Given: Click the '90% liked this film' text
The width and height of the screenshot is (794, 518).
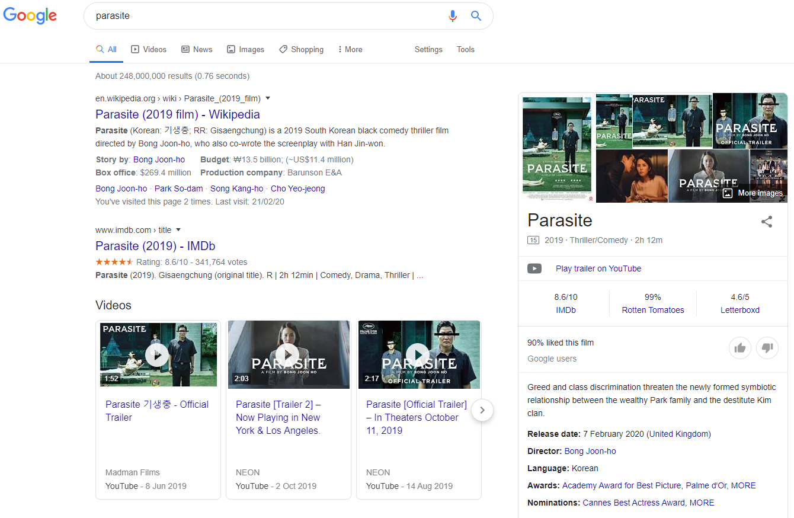Looking at the screenshot, I should [561, 343].
